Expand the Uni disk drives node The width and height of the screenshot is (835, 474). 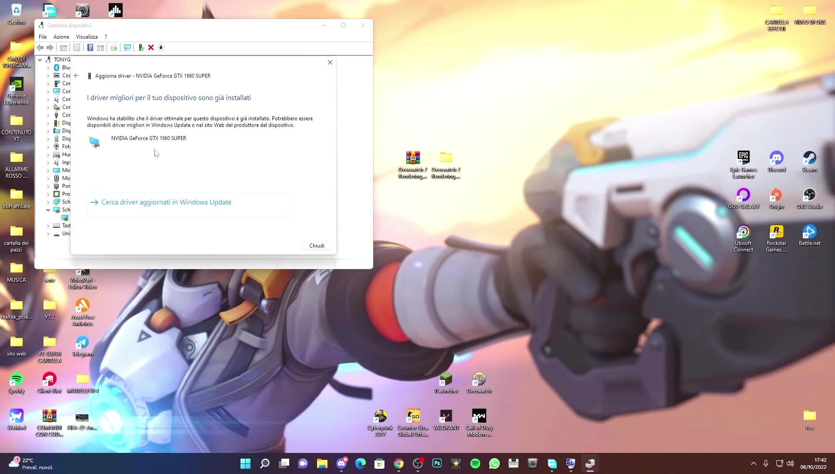click(x=48, y=234)
